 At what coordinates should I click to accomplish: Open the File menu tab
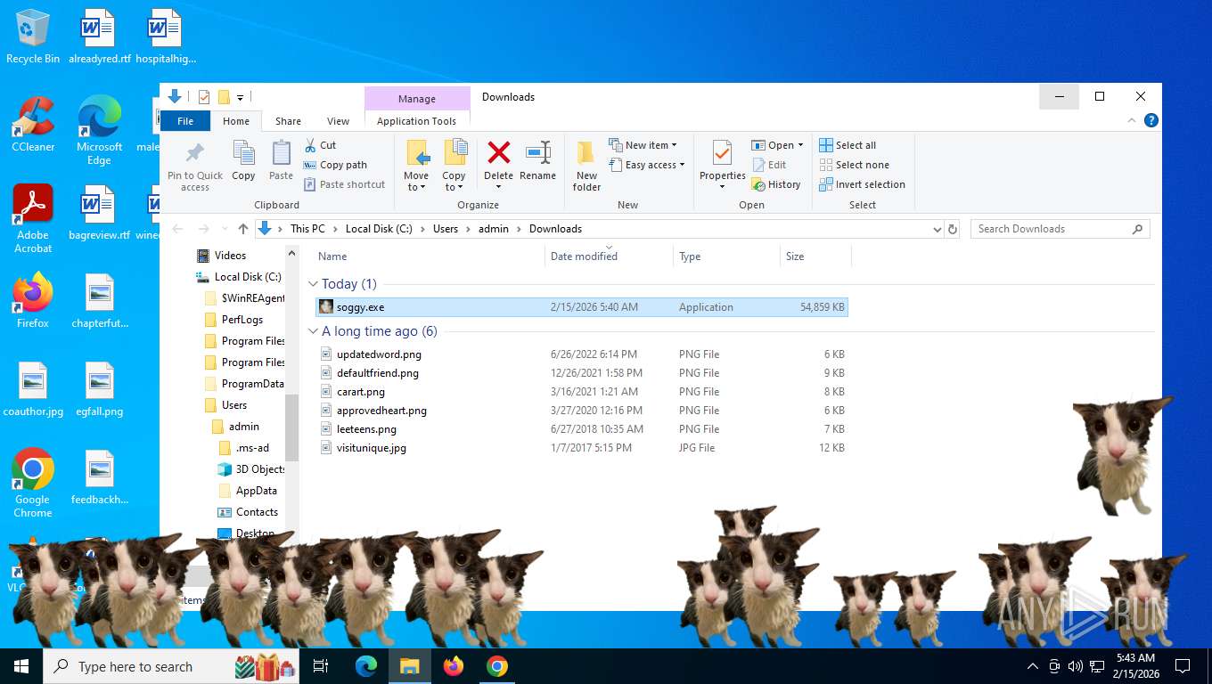(x=185, y=121)
